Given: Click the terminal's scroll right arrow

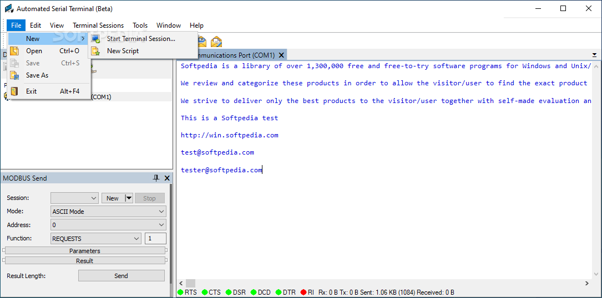Looking at the screenshot, I should (x=586, y=284).
